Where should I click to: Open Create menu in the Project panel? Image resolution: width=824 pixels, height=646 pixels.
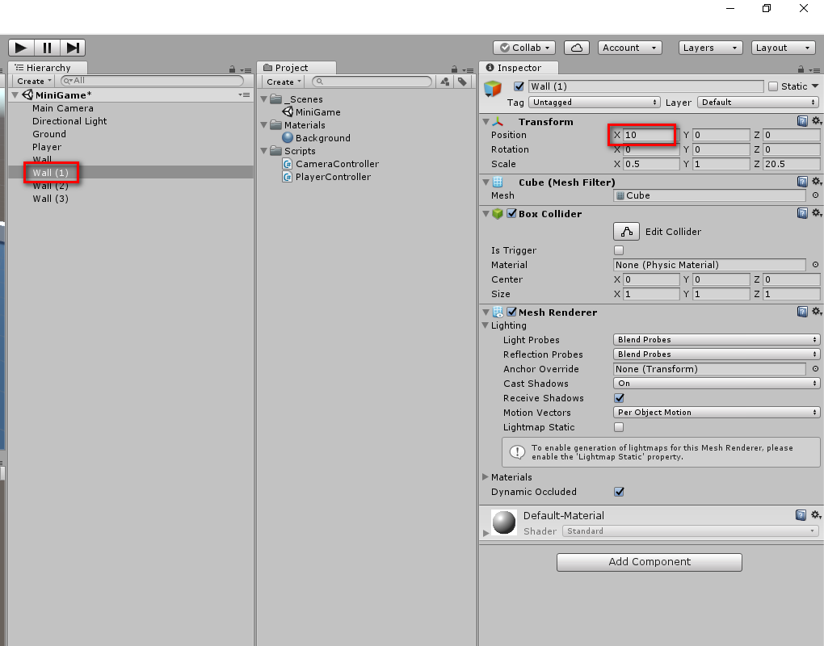(x=284, y=82)
